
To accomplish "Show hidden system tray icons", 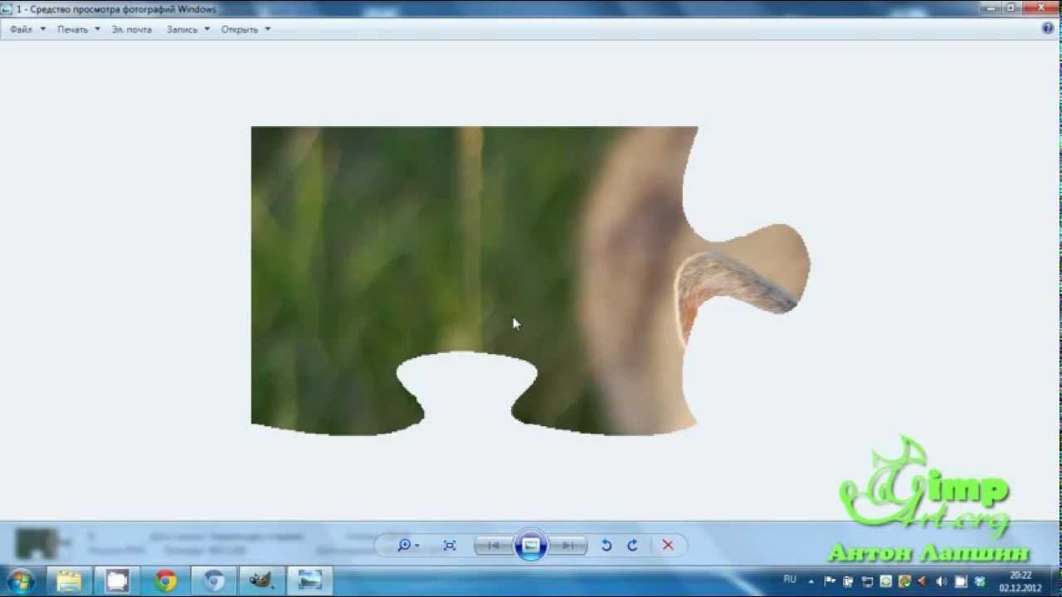I will 811,581.
